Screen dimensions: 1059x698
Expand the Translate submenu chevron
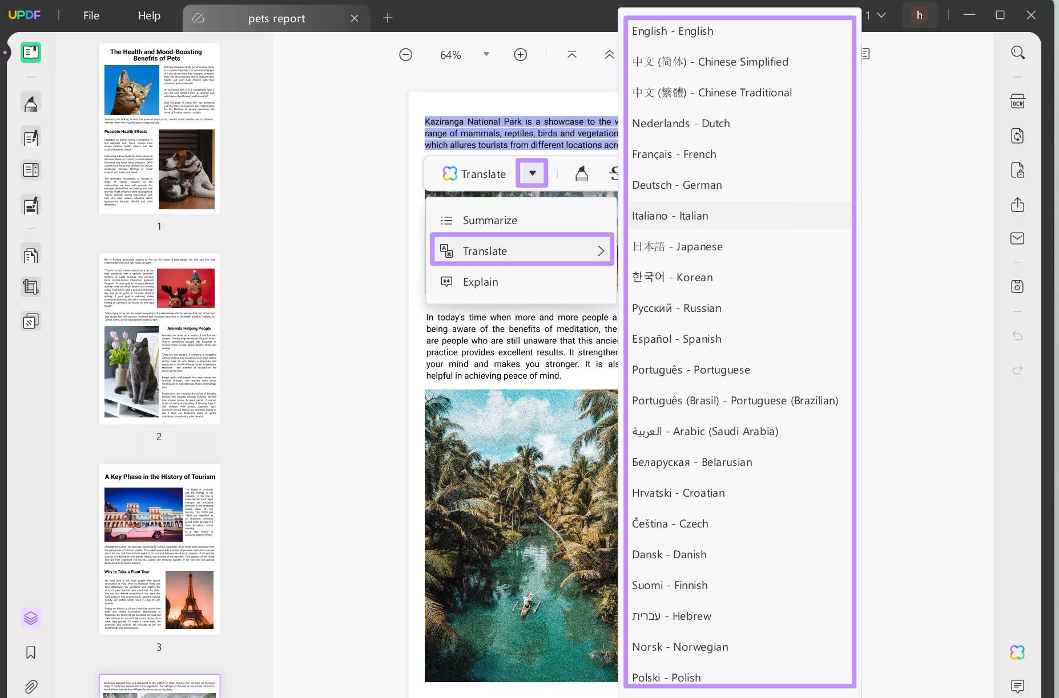point(601,251)
